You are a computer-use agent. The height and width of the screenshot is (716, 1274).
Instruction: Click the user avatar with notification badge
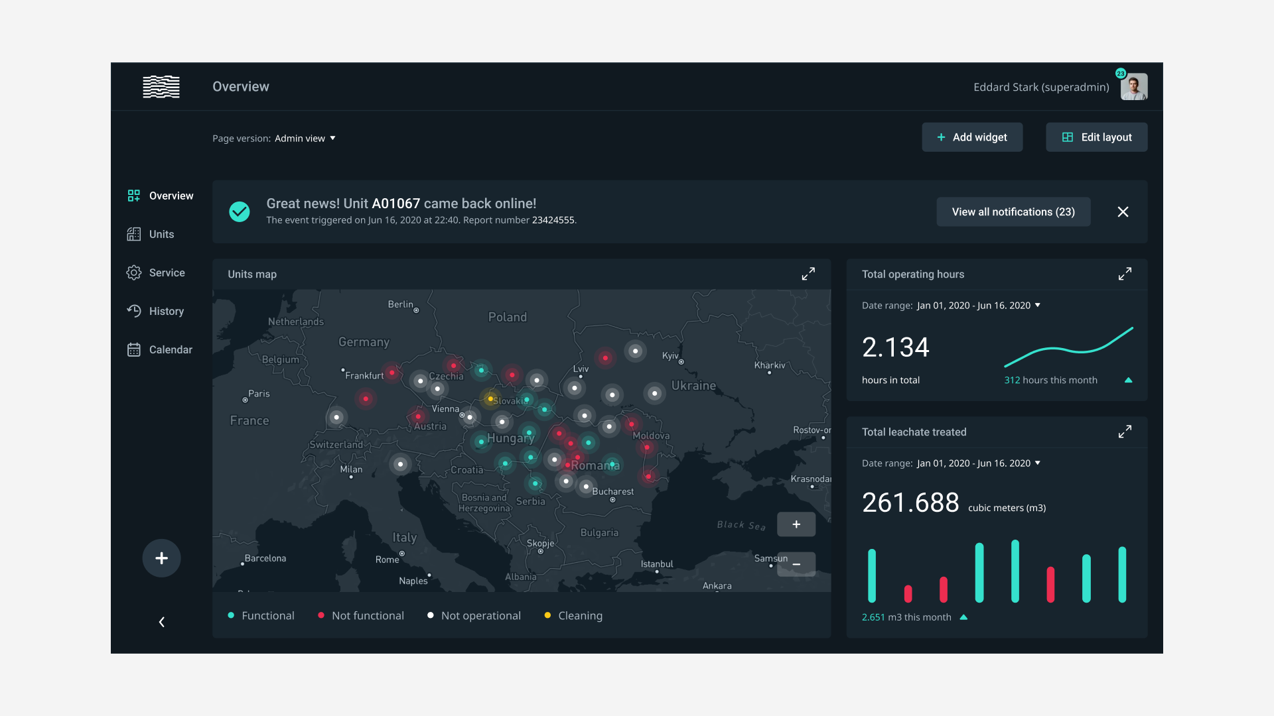coord(1134,87)
